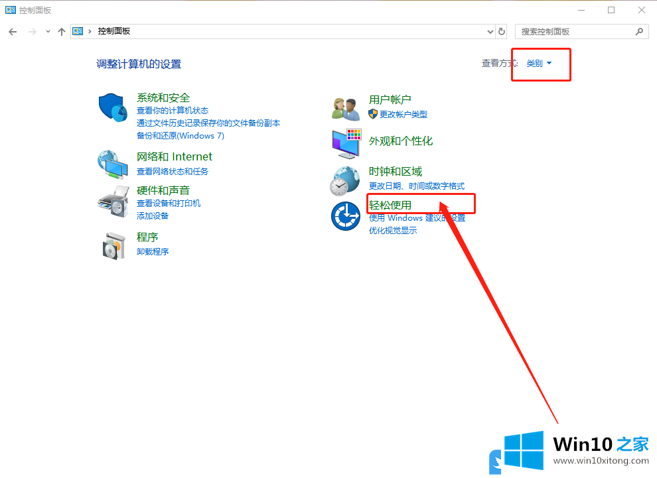Click the System and Security shield icon
Viewport: 657px width, 478px height.
click(113, 107)
